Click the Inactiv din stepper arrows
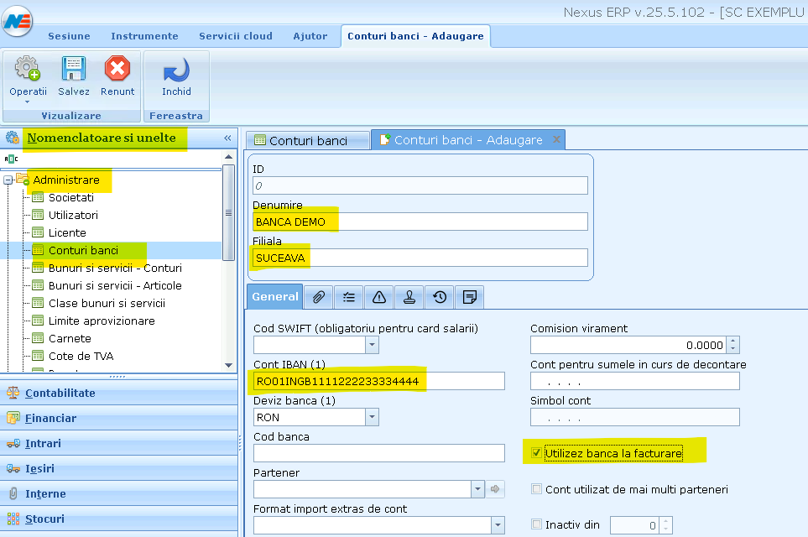 [x=666, y=525]
